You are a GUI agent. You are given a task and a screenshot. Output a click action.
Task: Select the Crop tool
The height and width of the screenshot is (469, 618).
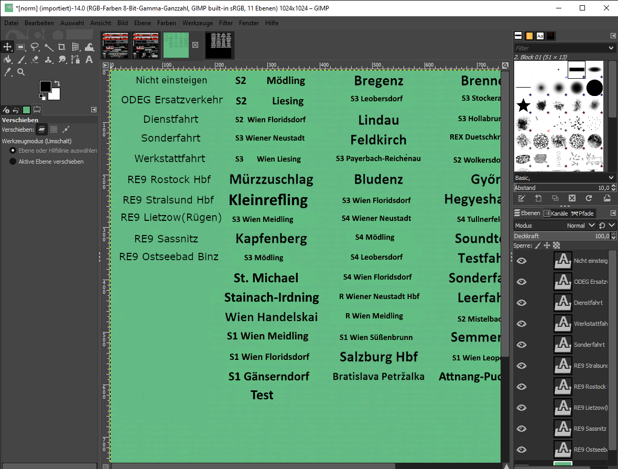(x=62, y=47)
